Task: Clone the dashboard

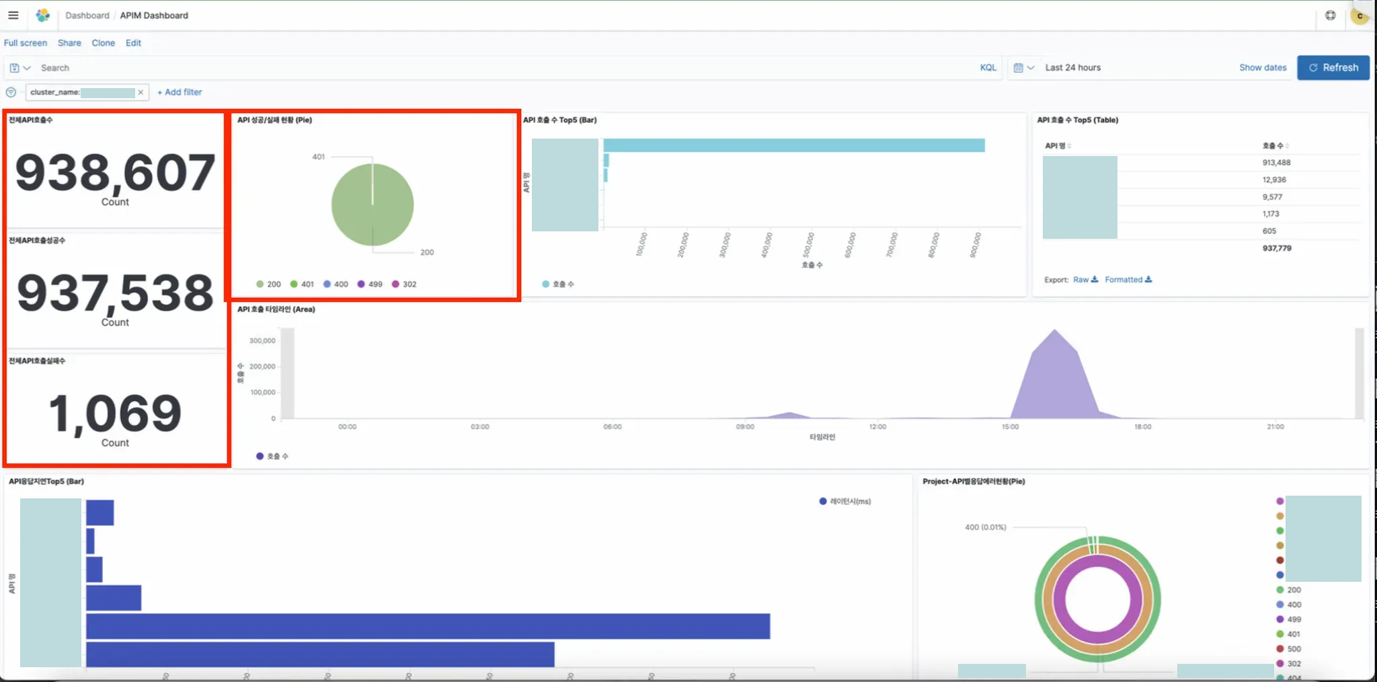Action: pos(103,43)
